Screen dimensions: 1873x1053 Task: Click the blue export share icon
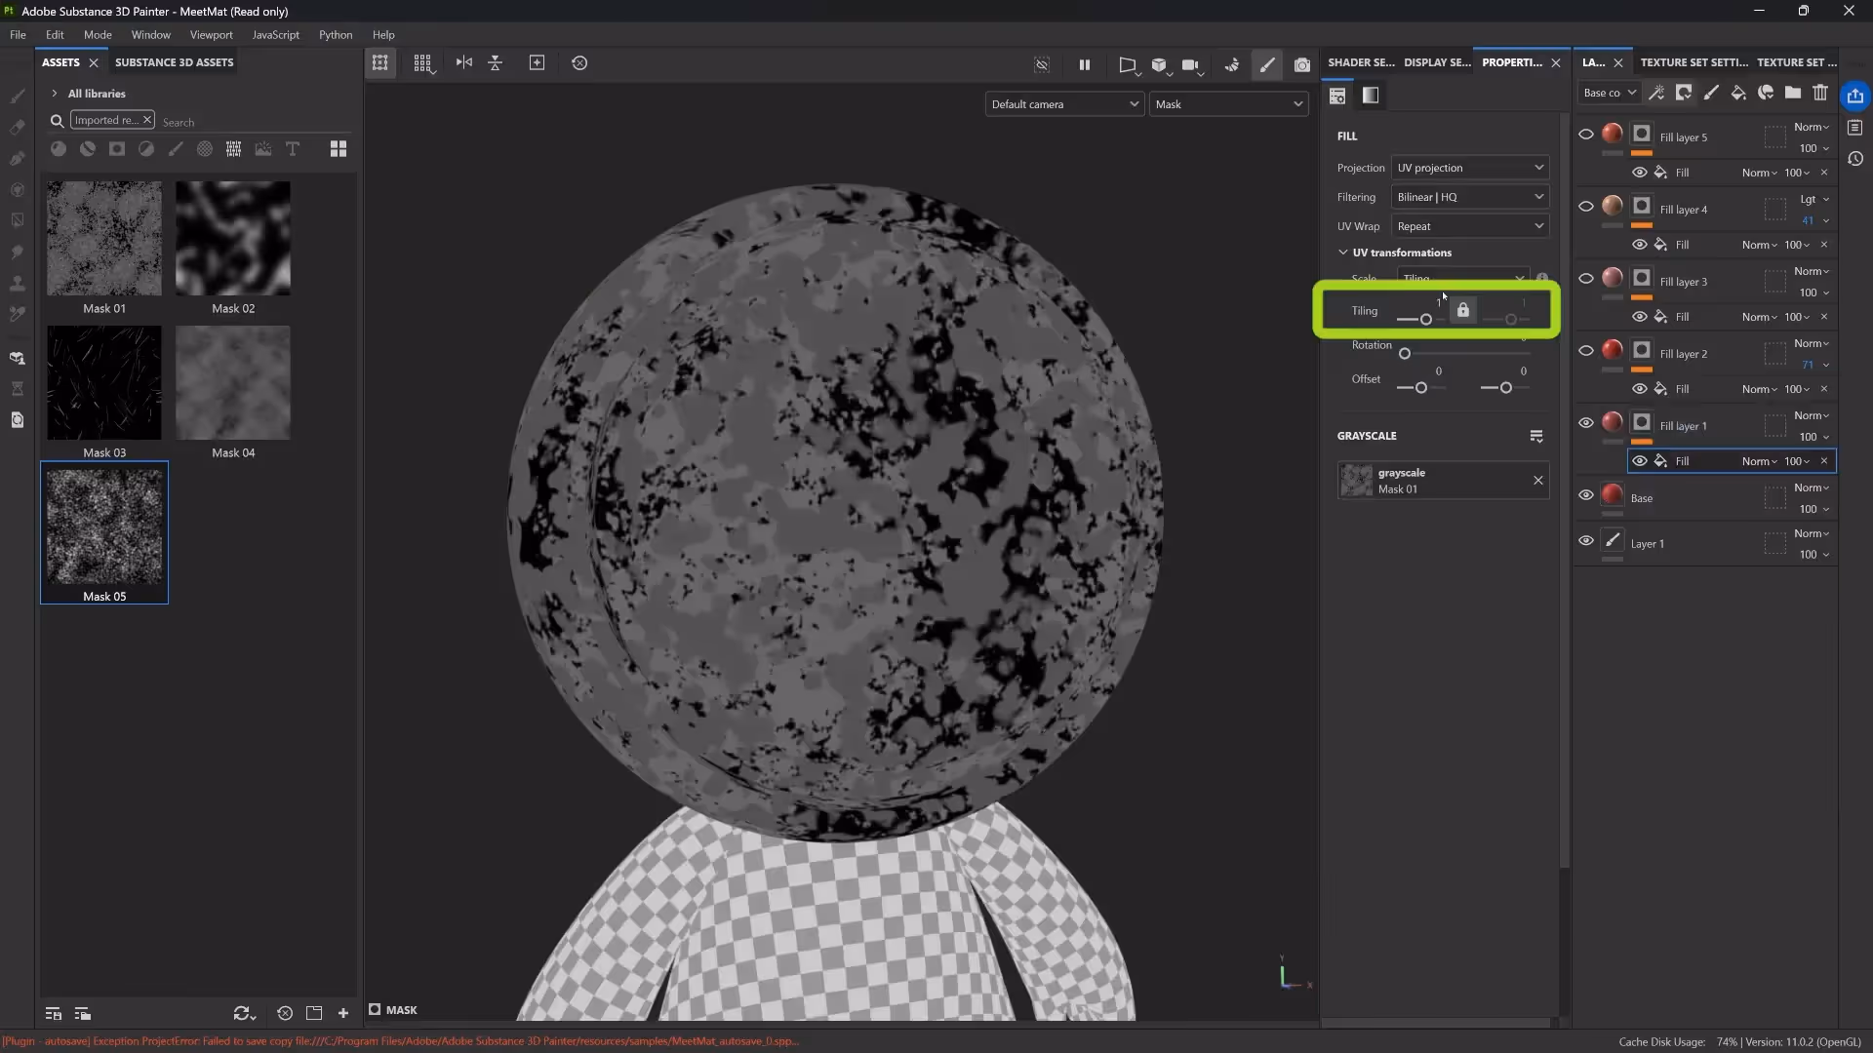1855,96
